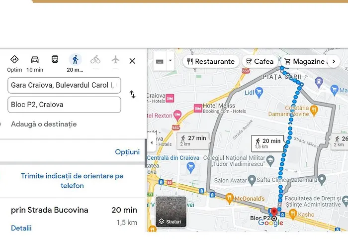Edit the Bloc P2, Craiova destination field

(x=64, y=105)
